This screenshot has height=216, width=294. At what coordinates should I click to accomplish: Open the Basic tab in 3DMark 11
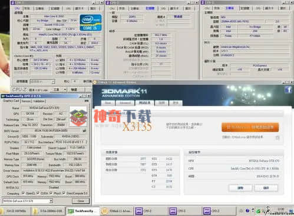(108, 103)
